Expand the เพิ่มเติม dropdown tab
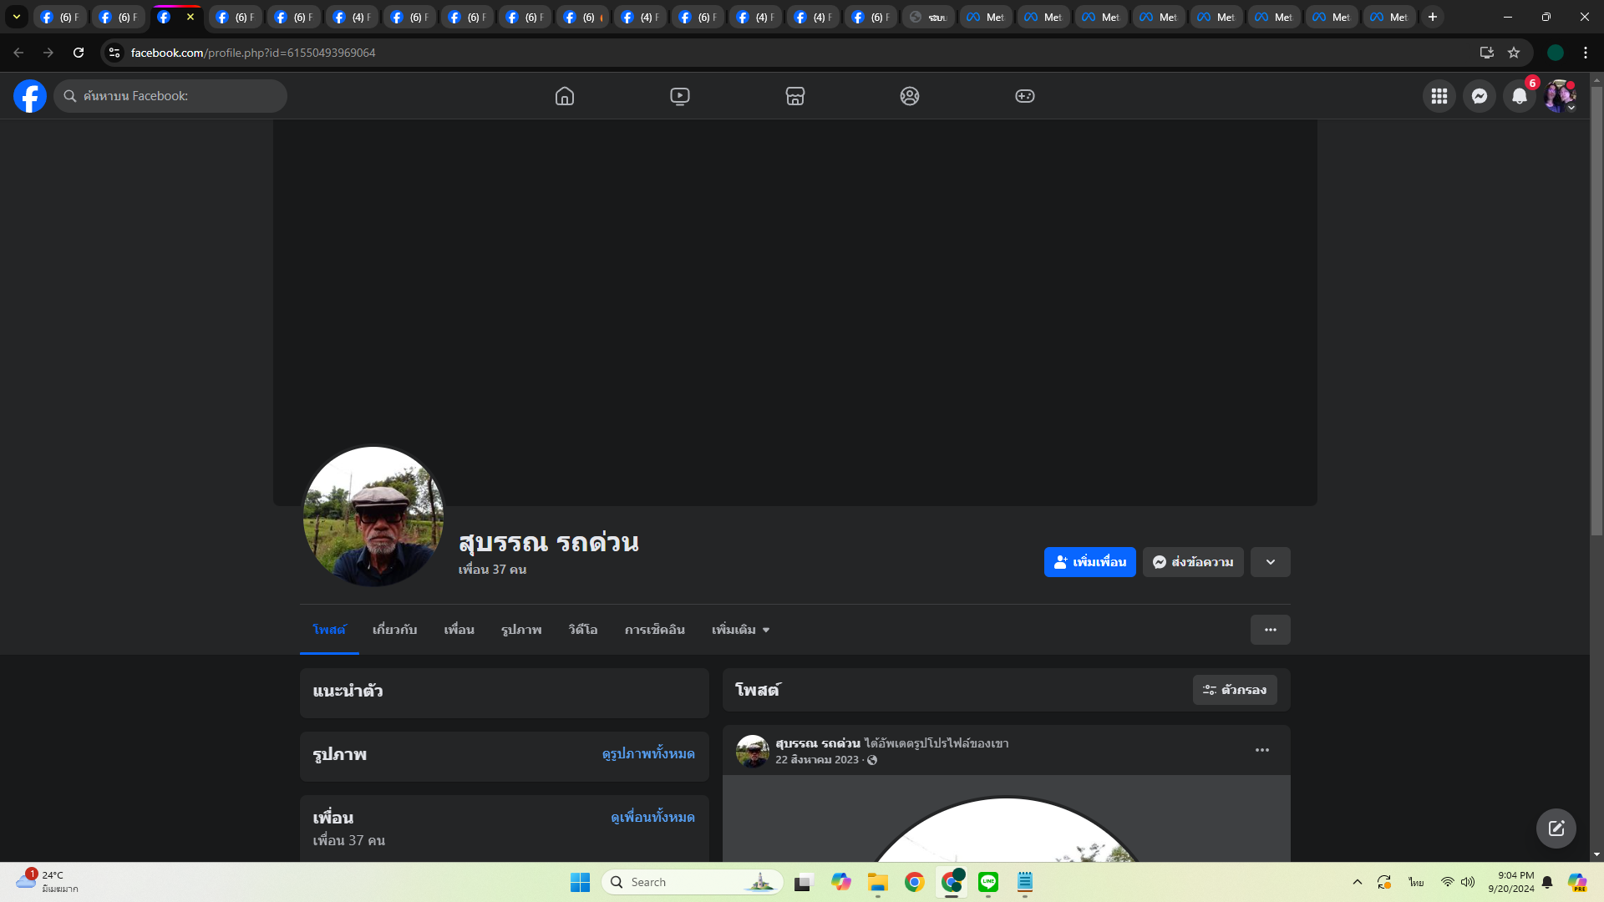 pos(740,630)
